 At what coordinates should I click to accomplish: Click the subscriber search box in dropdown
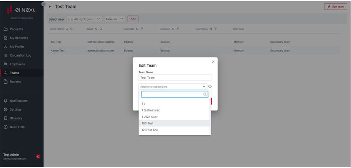173,94
